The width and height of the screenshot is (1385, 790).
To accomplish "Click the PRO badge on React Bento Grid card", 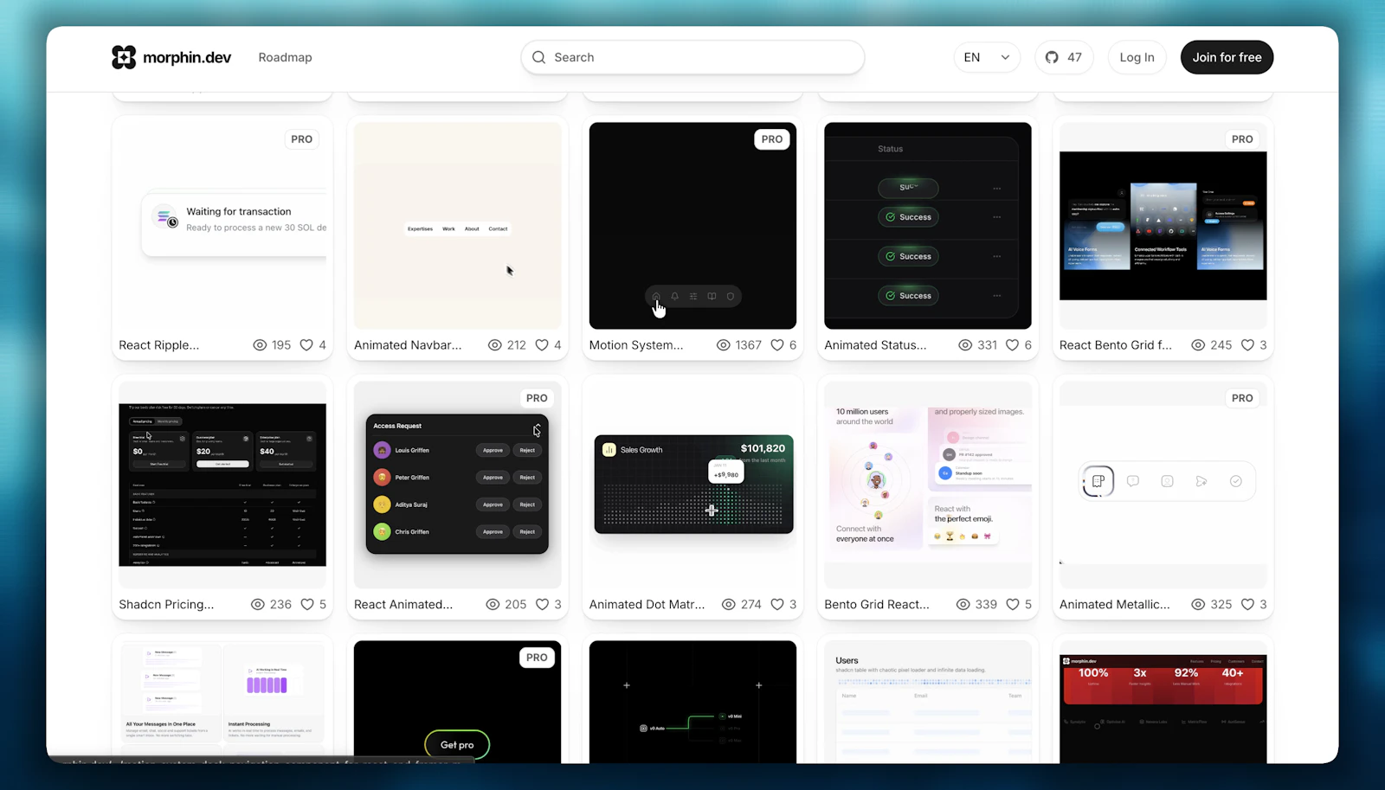I will 1242,139.
